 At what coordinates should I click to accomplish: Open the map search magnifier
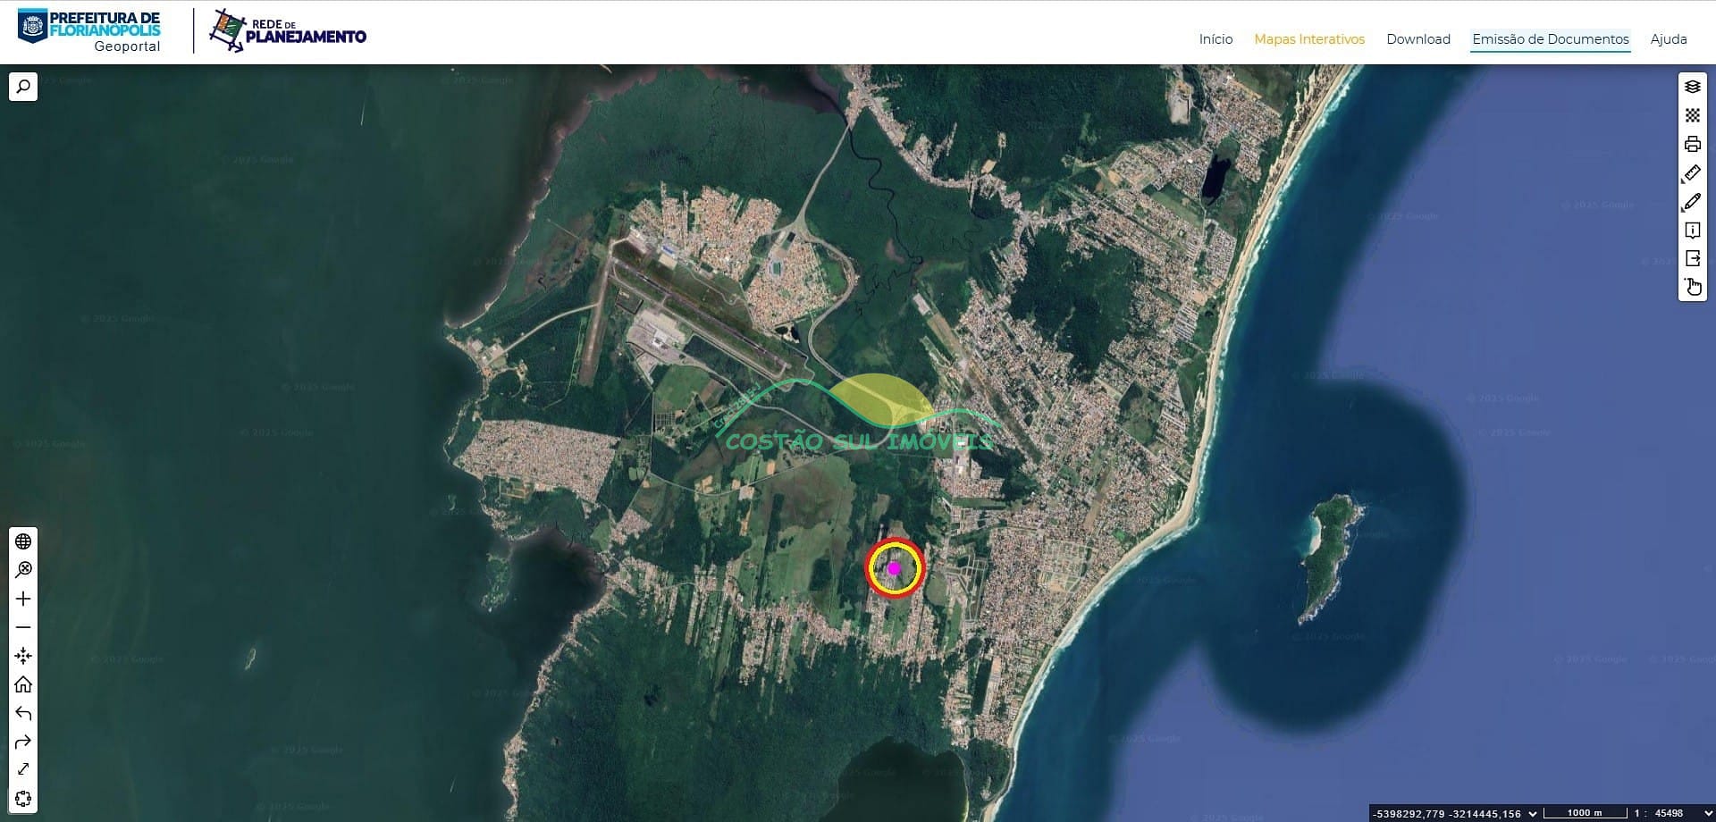click(23, 87)
